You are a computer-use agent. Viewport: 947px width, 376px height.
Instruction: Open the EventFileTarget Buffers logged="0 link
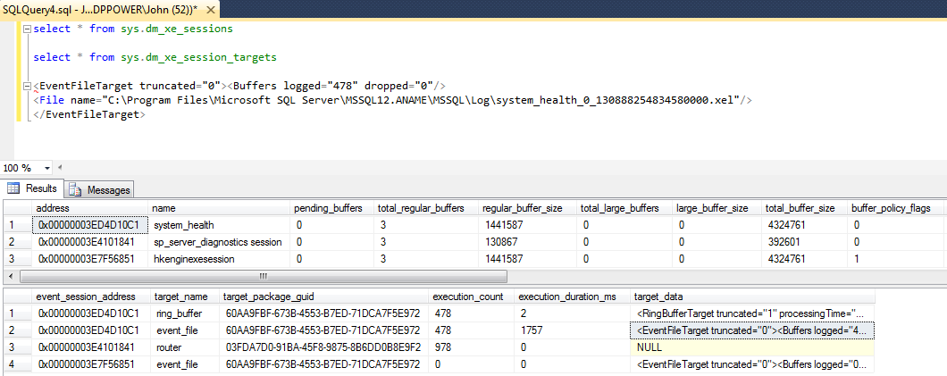(752, 364)
